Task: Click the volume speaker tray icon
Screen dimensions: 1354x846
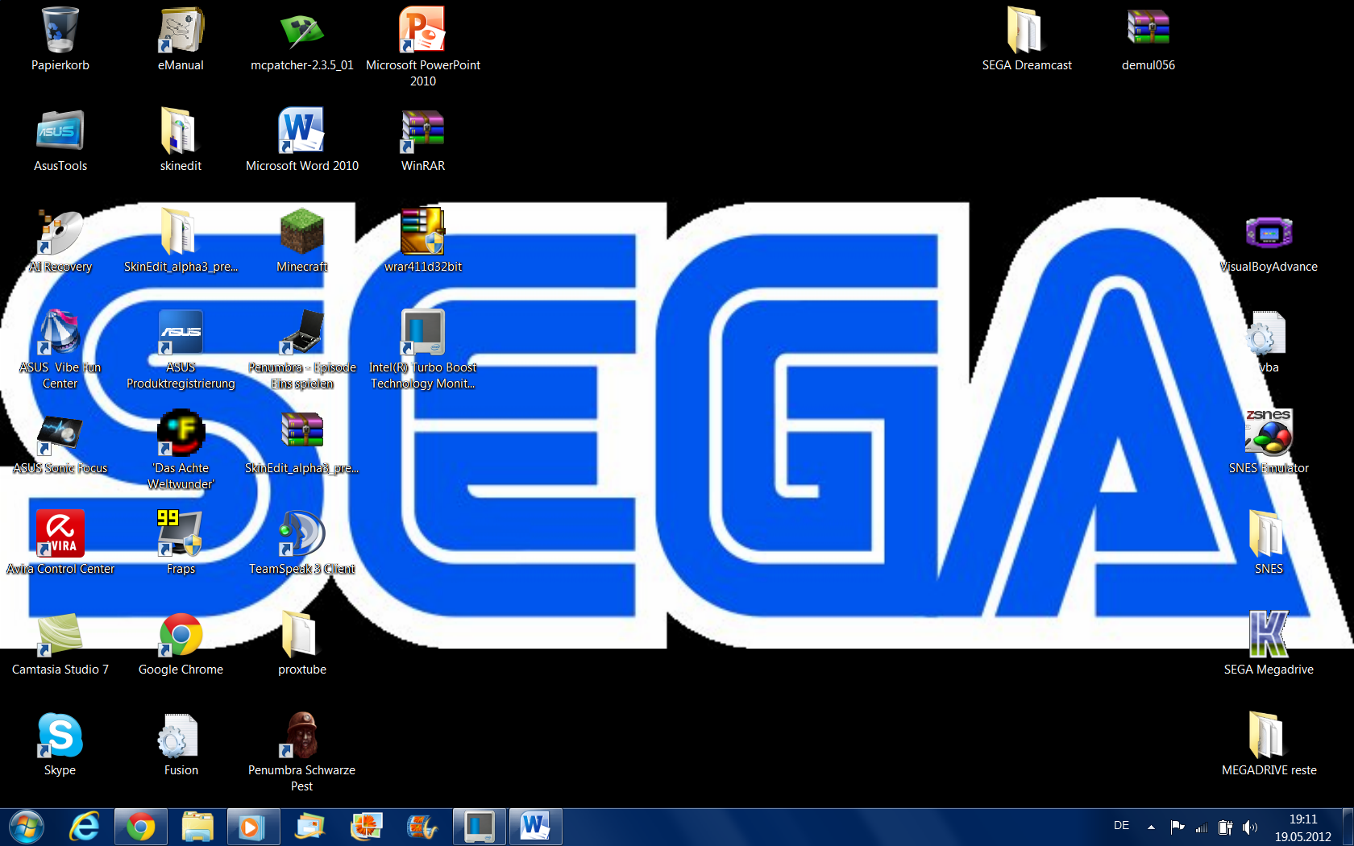Action: coord(1250,827)
